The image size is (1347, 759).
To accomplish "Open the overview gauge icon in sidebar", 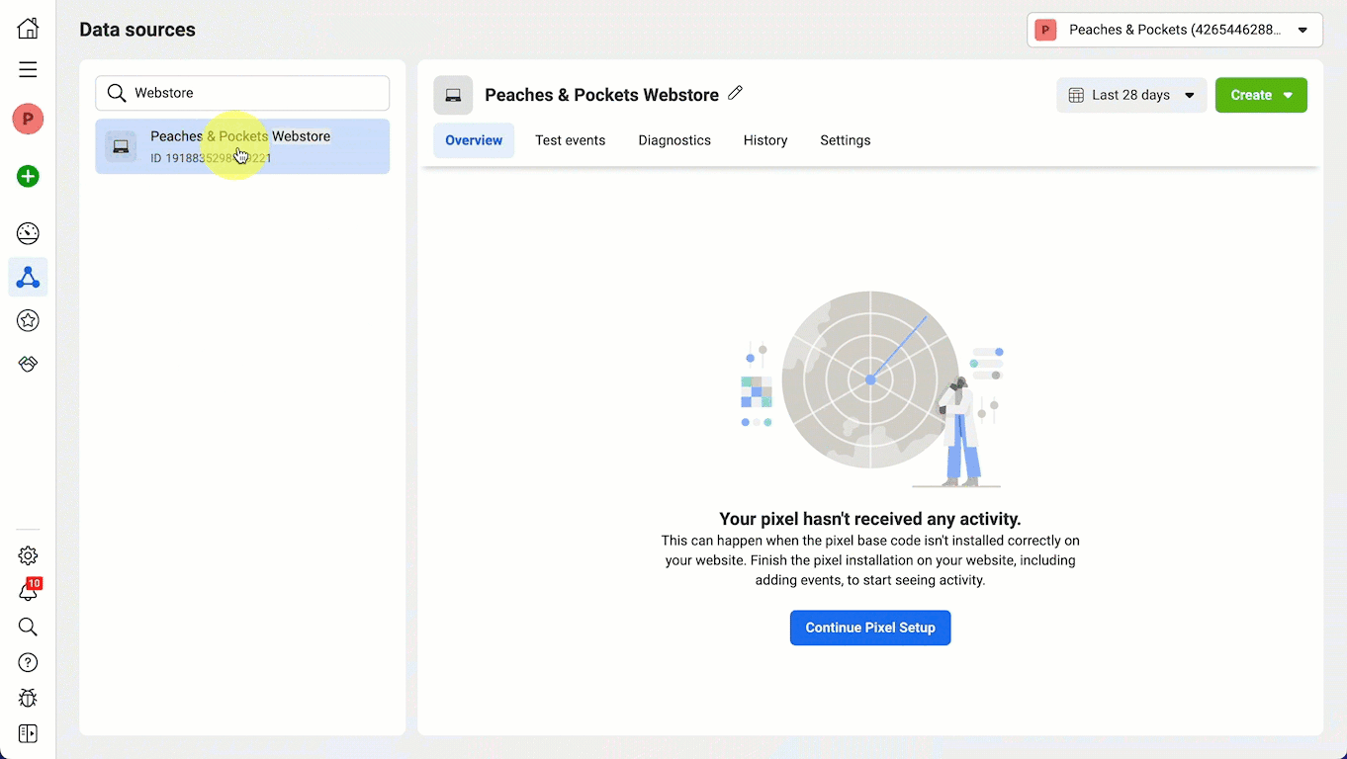I will 28,233.
